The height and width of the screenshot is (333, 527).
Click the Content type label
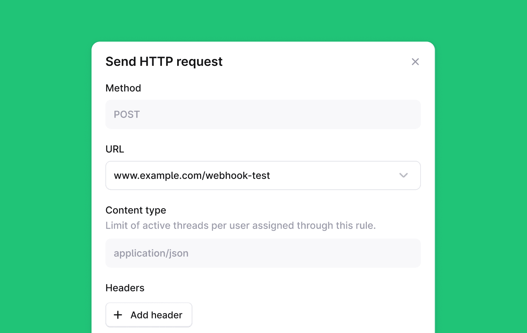pos(136,210)
